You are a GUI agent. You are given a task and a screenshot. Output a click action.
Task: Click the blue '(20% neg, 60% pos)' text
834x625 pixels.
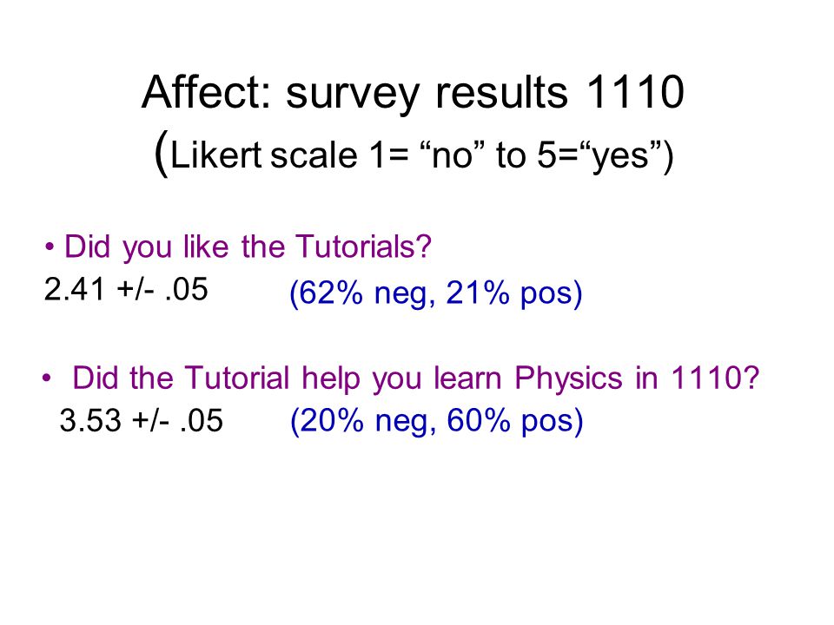(x=436, y=422)
